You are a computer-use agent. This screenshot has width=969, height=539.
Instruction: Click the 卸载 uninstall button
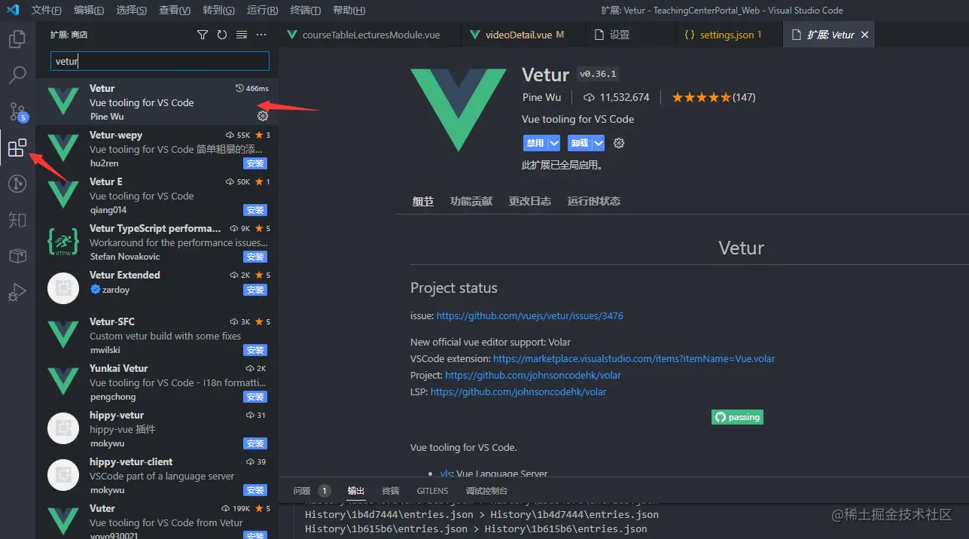point(579,143)
